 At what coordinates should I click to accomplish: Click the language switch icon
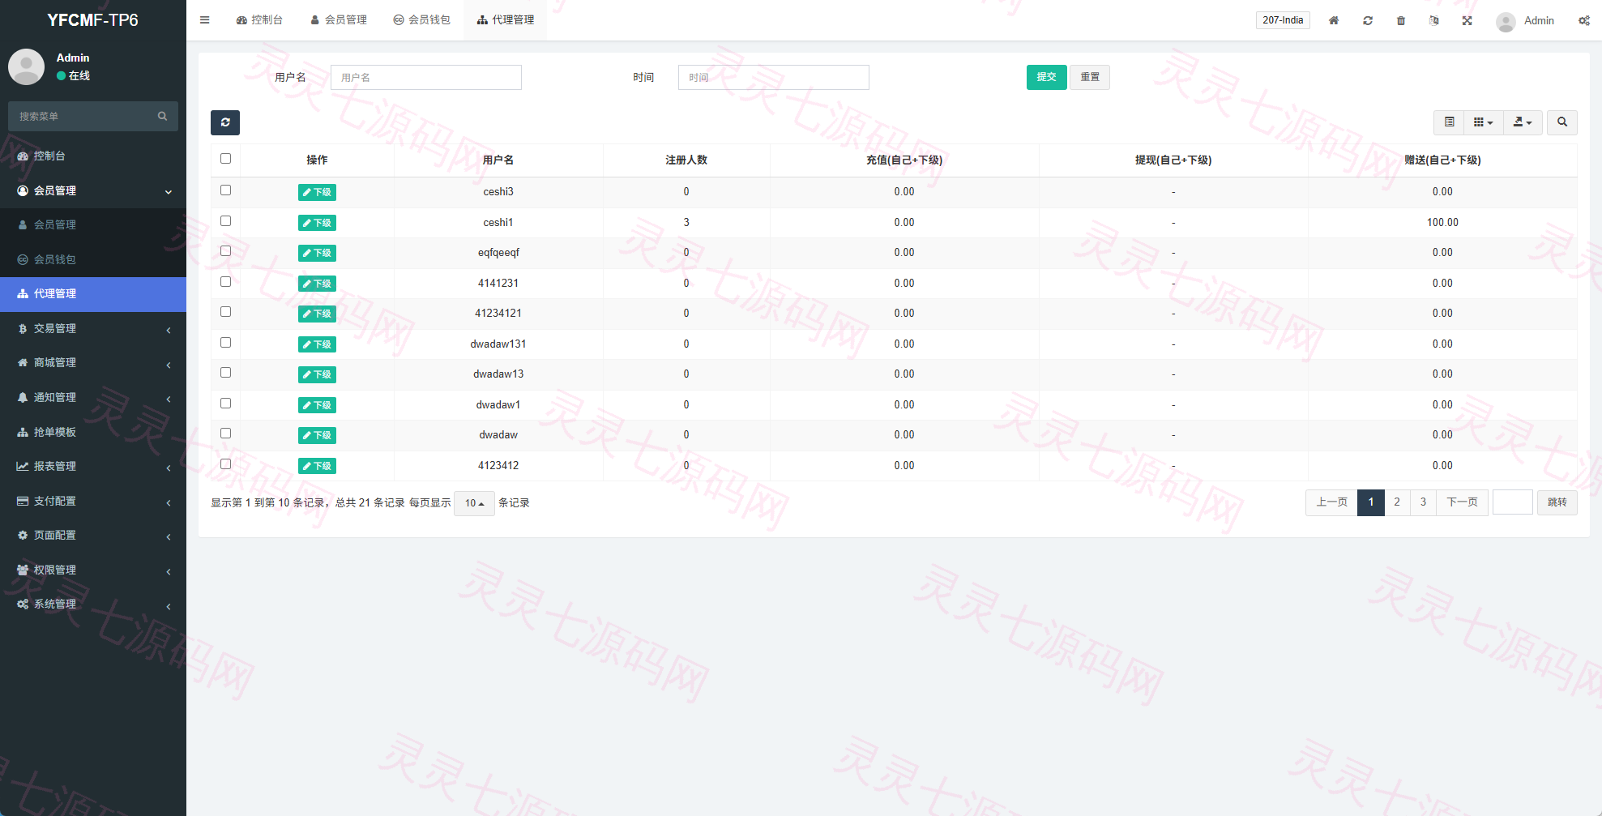click(1434, 20)
